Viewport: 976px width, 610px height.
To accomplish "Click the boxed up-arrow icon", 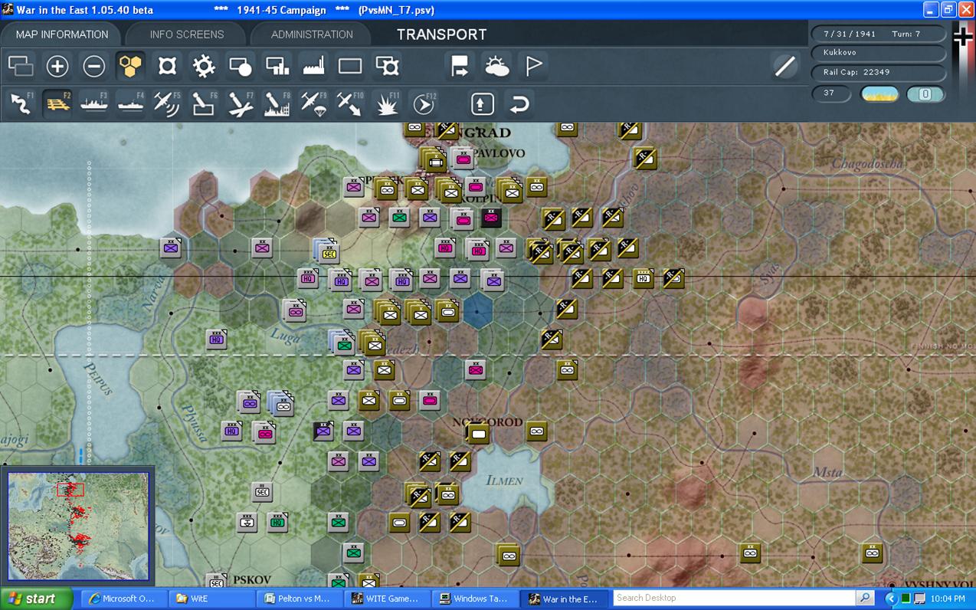I will [482, 103].
